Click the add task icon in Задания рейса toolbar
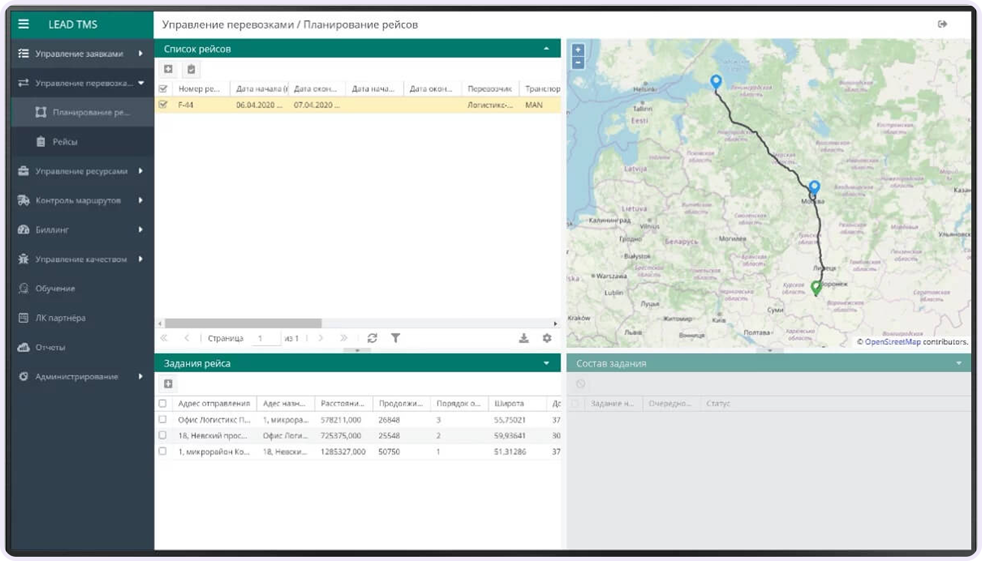This screenshot has height=561, width=982. pos(168,384)
